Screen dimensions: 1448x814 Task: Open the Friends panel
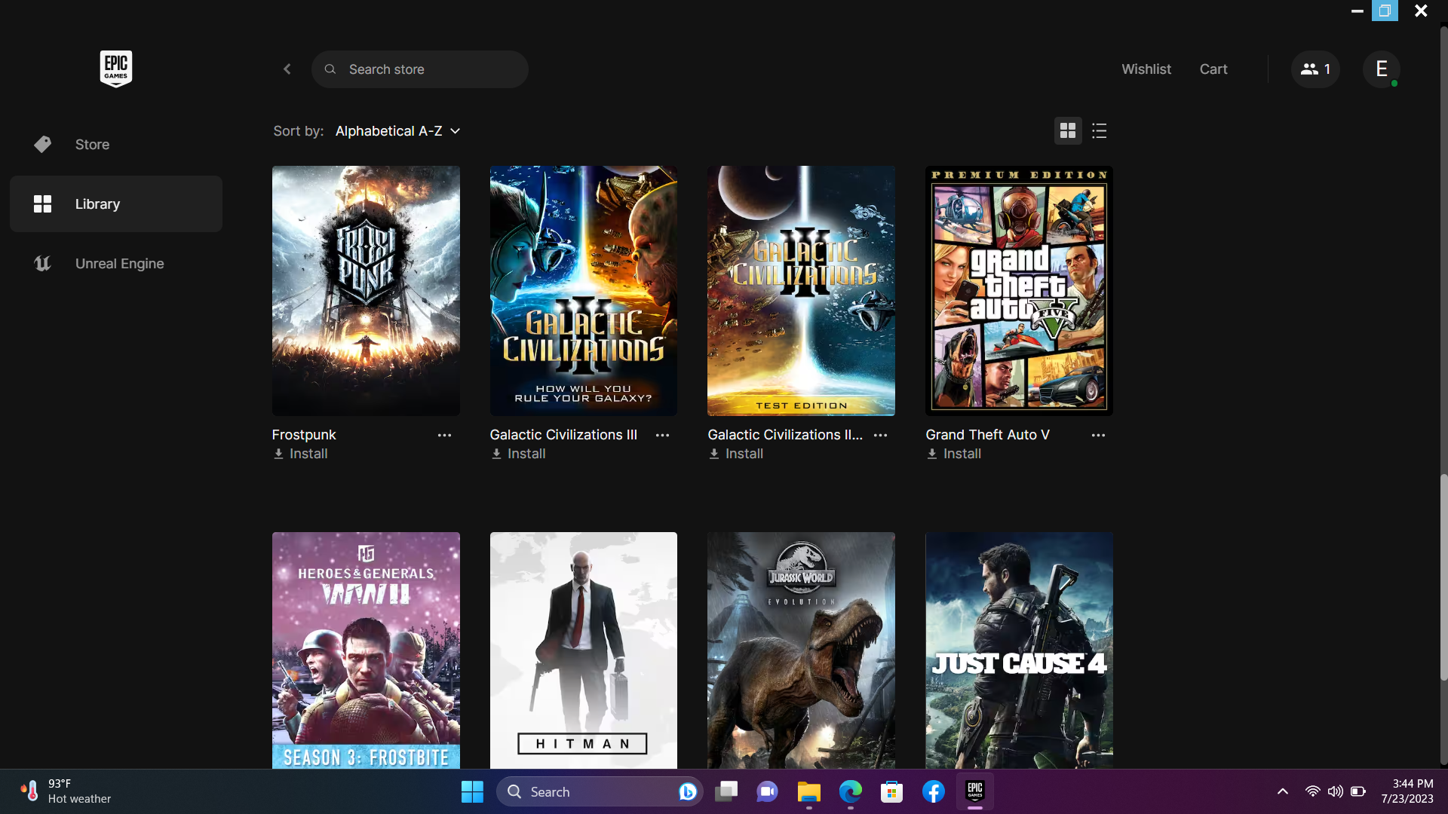pos(1314,69)
